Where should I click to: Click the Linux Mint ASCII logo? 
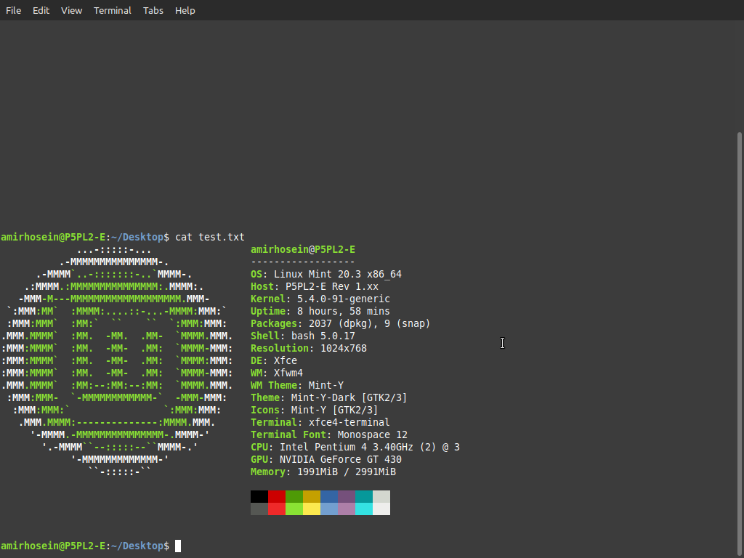tap(117, 360)
